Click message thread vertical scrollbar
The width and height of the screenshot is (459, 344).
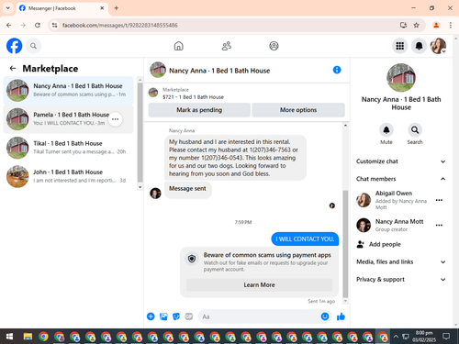tap(345, 243)
